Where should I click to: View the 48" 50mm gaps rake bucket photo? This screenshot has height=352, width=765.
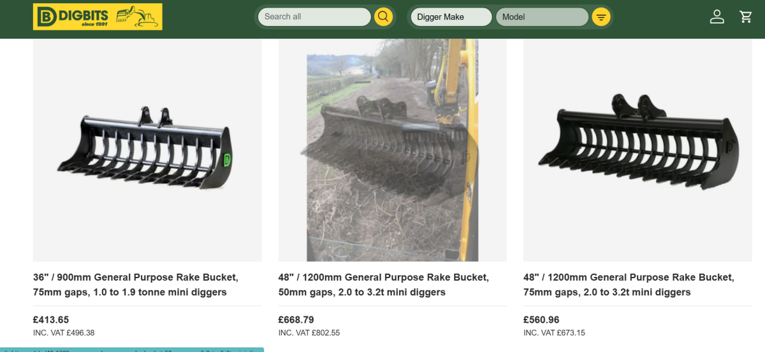(393, 150)
